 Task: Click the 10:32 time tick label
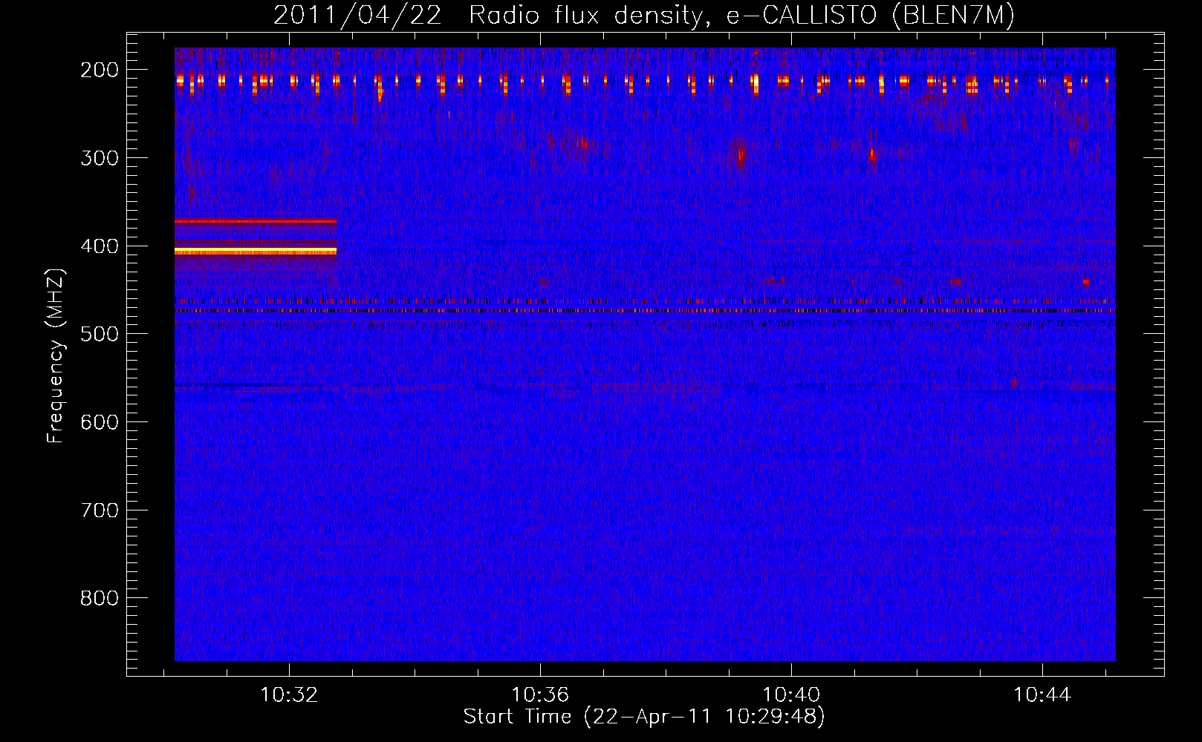[x=289, y=695]
